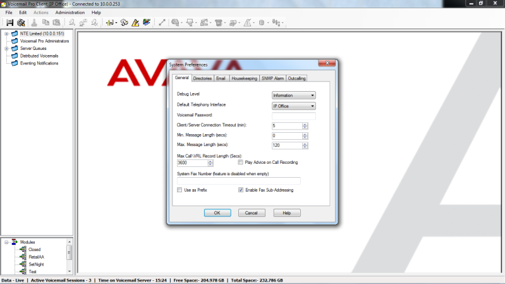Open the Preferences toolbar icon
The width and height of the screenshot is (505, 284).
point(125,23)
